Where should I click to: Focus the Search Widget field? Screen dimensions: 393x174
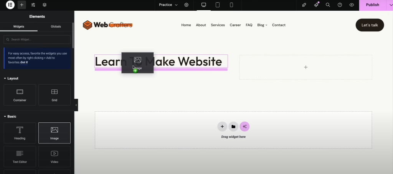tap(37, 39)
